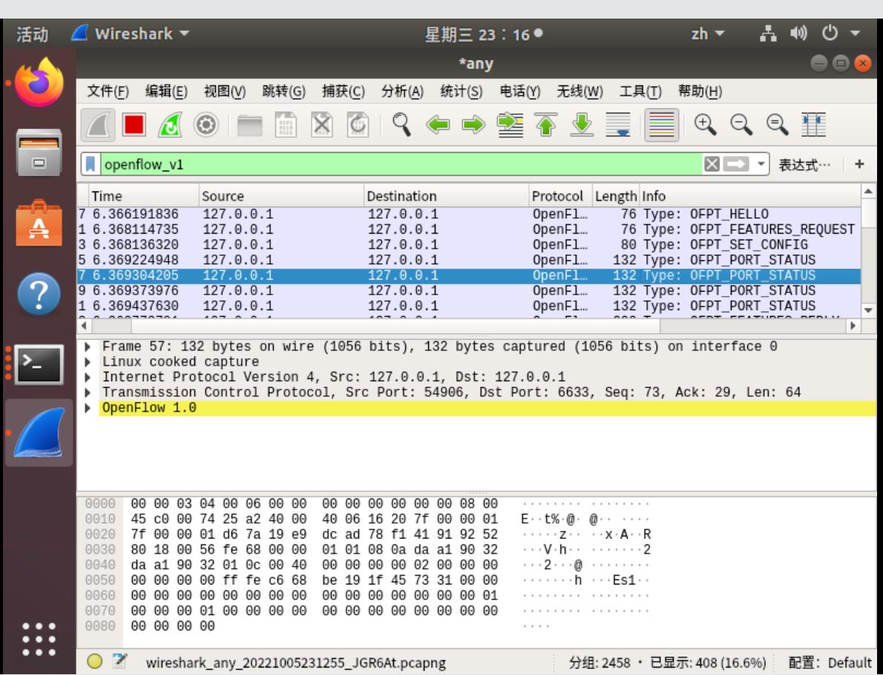Expand the OpenFlow 1.0 details
Viewport: 883px width, 675px height.
click(88, 407)
